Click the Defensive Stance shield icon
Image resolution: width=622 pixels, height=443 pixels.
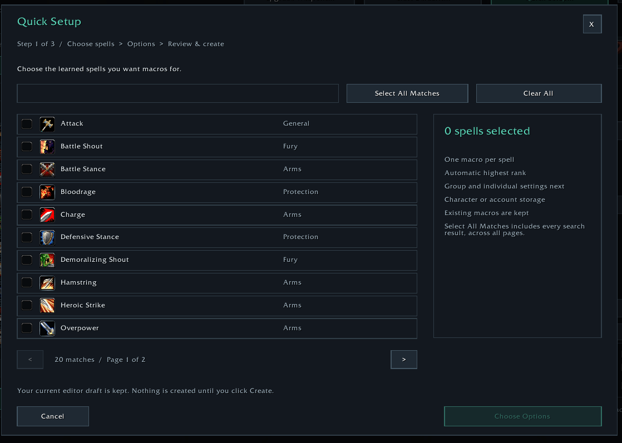pyautogui.click(x=47, y=237)
